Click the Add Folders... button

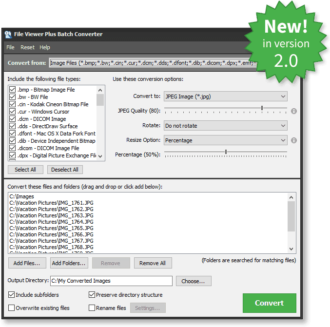[69, 263]
